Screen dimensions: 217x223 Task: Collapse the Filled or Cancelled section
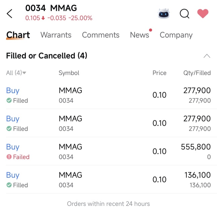coord(207,56)
